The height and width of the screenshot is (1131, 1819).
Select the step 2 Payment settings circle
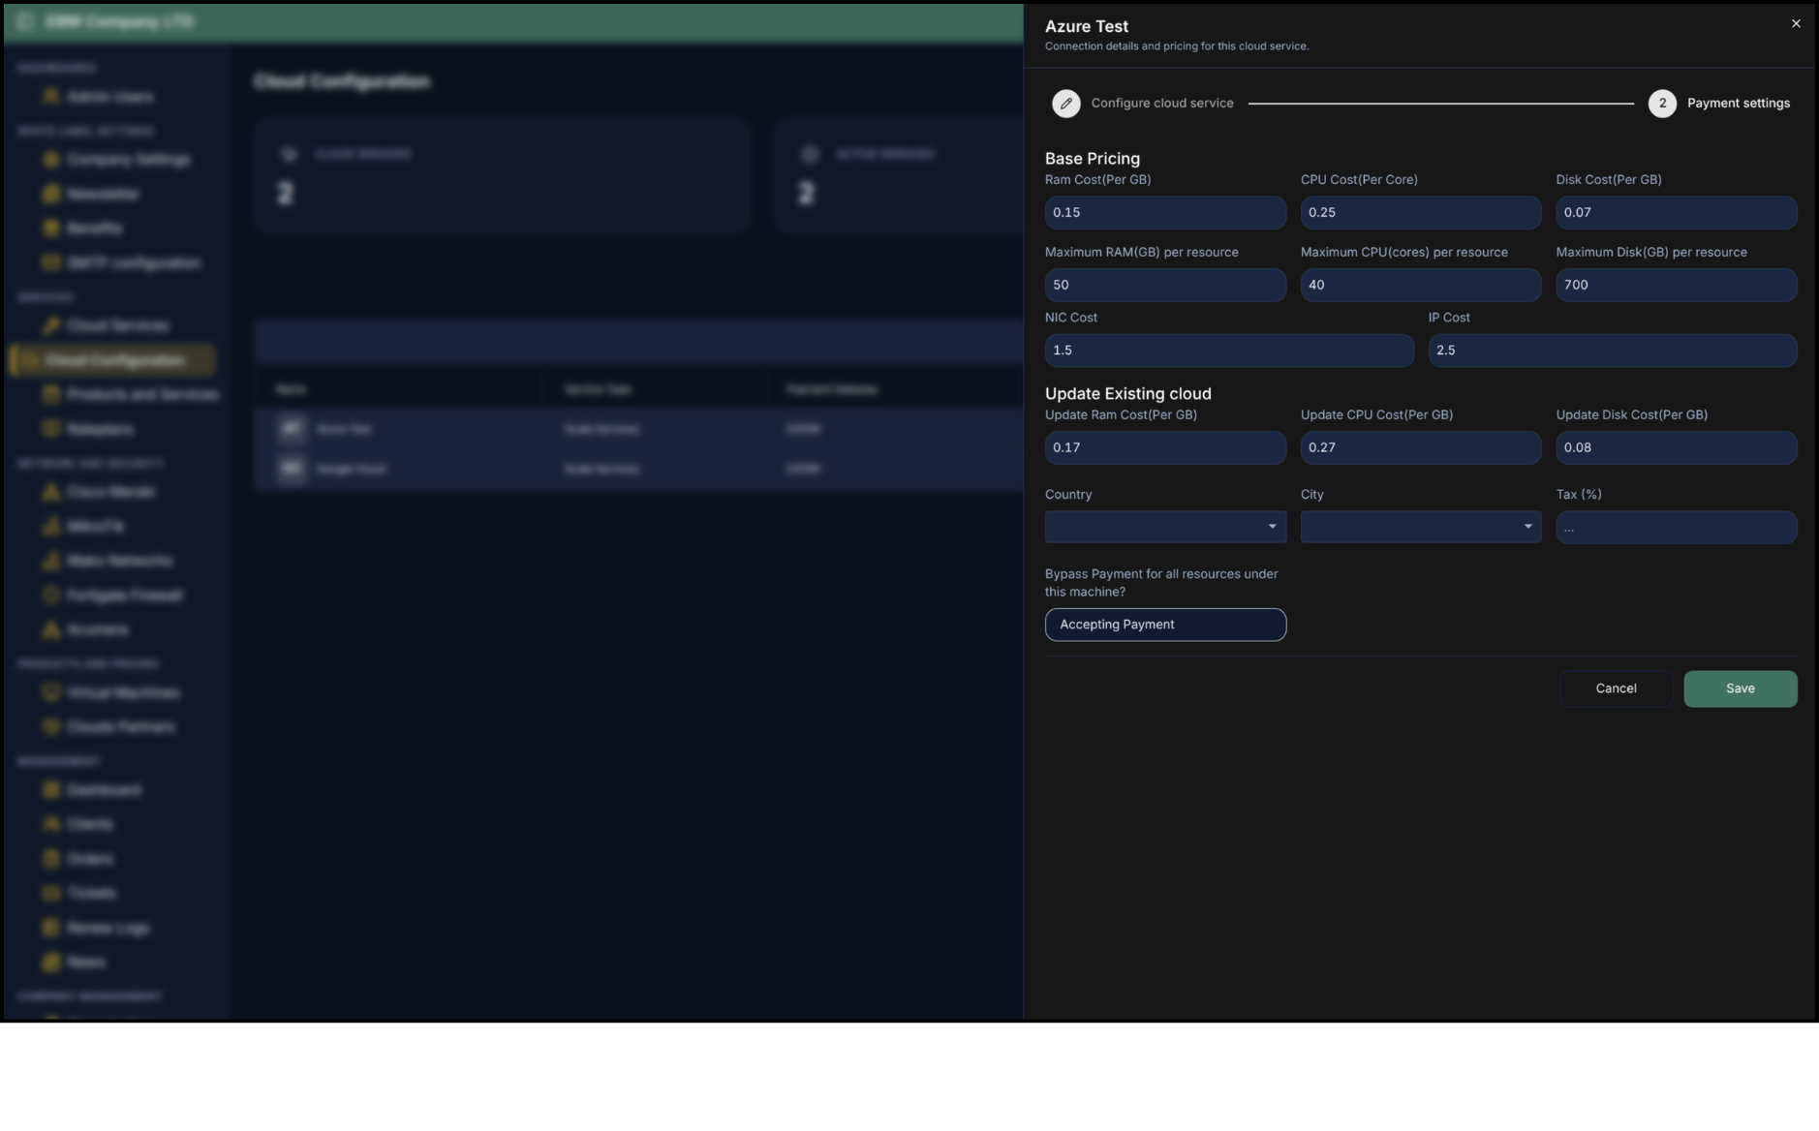pos(1662,104)
